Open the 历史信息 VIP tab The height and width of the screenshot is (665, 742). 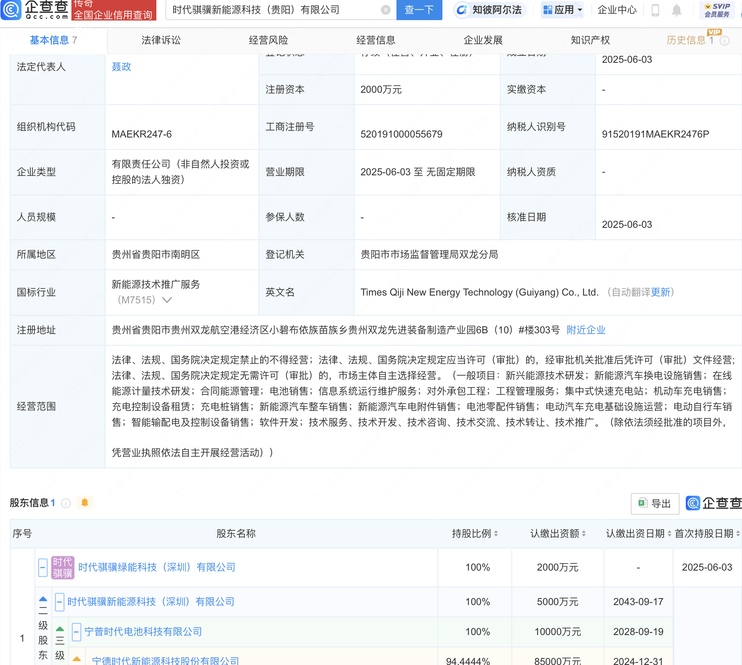689,40
